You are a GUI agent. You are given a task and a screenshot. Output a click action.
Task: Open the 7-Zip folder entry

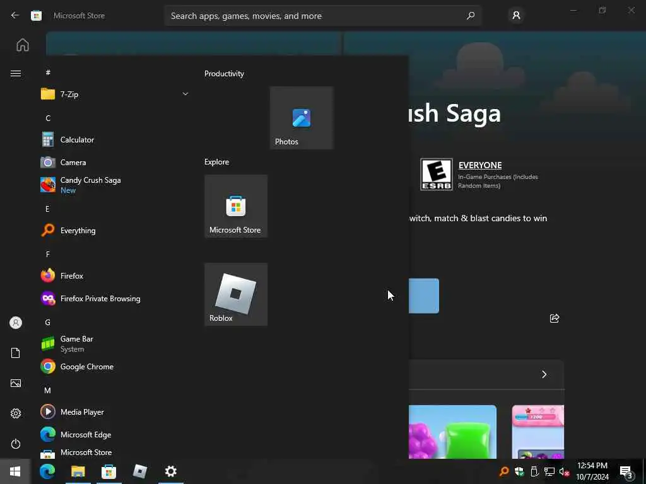[x=114, y=95]
